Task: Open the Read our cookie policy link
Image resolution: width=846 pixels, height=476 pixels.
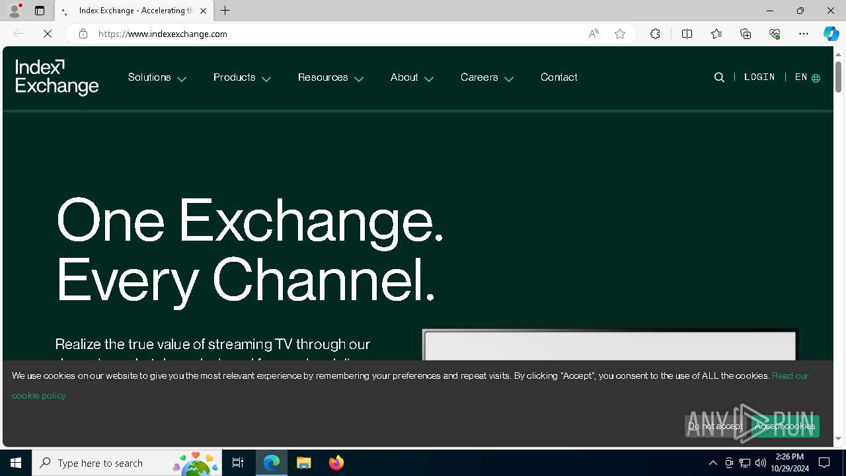Action: point(790,376)
